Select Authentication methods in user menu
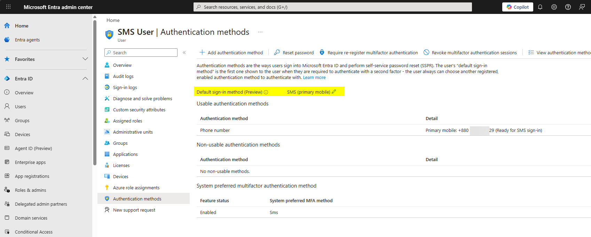Screen dimensions: 591x237 point(143,199)
